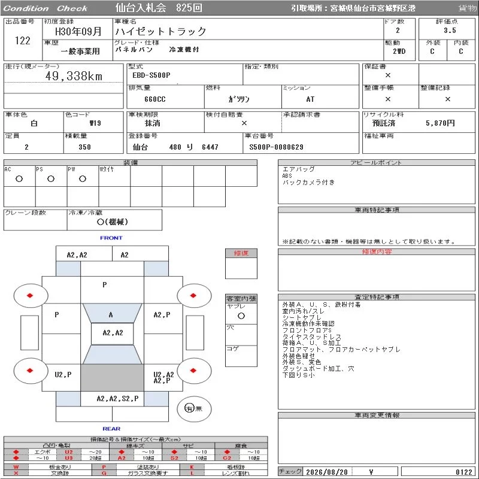Screen dimensions: 479x479
Task: Click the A2,P right door damage mark
Action: point(162,315)
